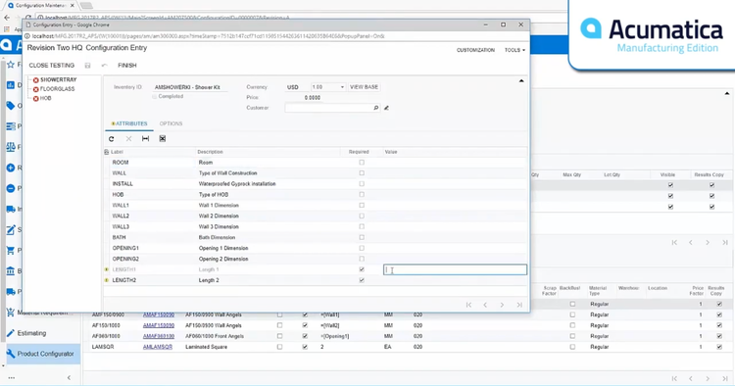The height and width of the screenshot is (386, 735).
Task: Open the AMAF060100 inventory link
Action: click(159, 336)
